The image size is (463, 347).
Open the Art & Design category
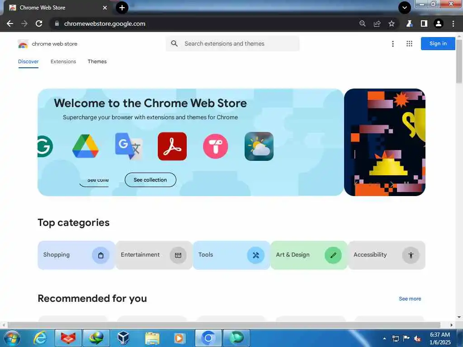[x=309, y=255]
